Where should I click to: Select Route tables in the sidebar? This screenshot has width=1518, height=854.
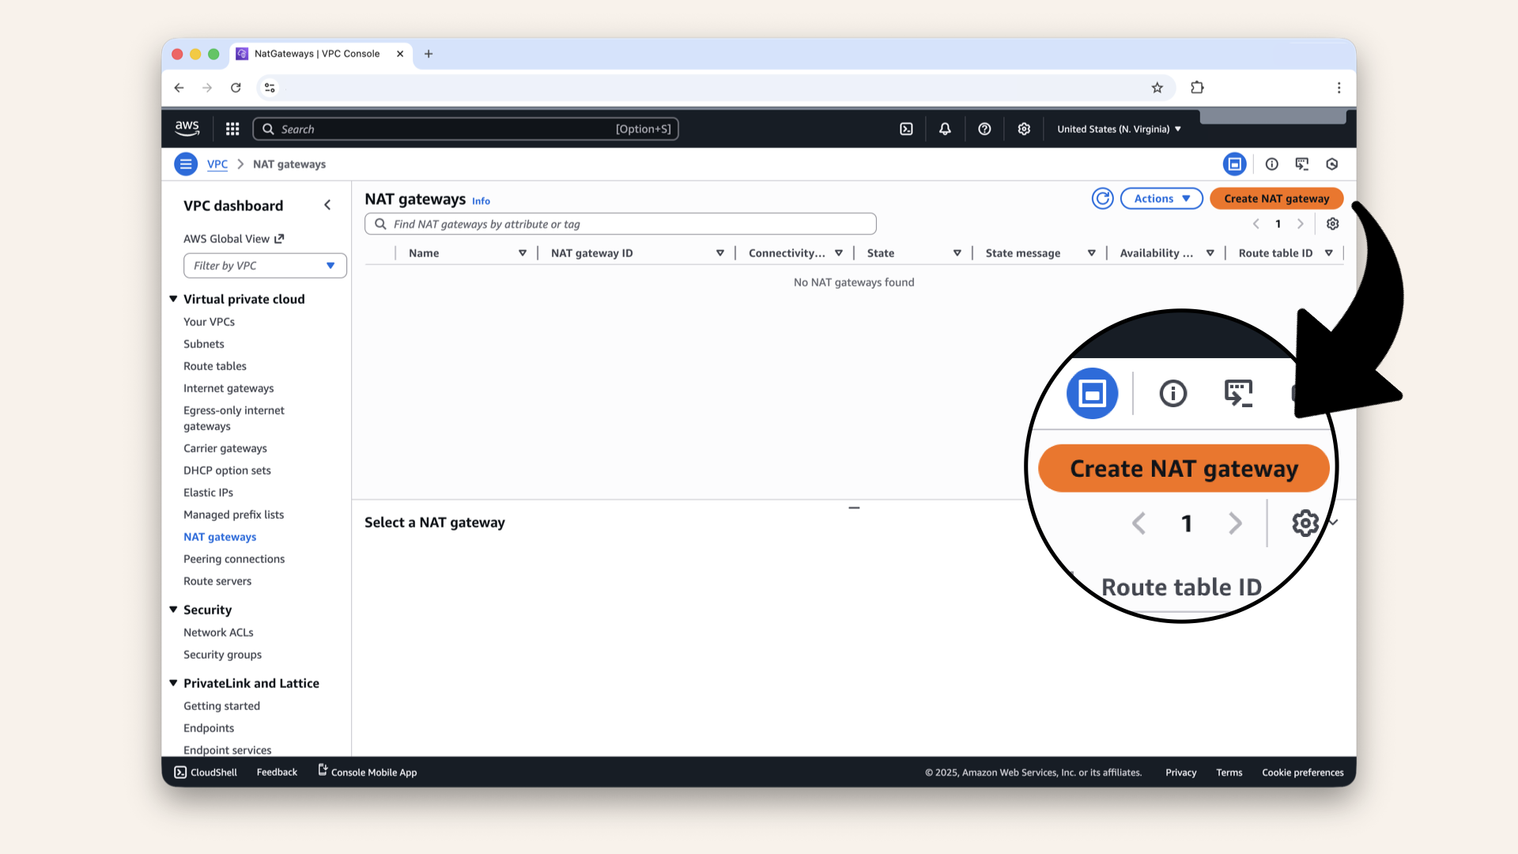click(x=214, y=366)
